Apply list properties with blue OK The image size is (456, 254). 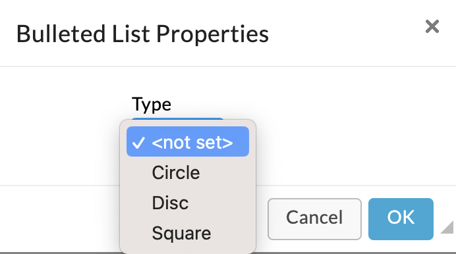[x=401, y=219]
